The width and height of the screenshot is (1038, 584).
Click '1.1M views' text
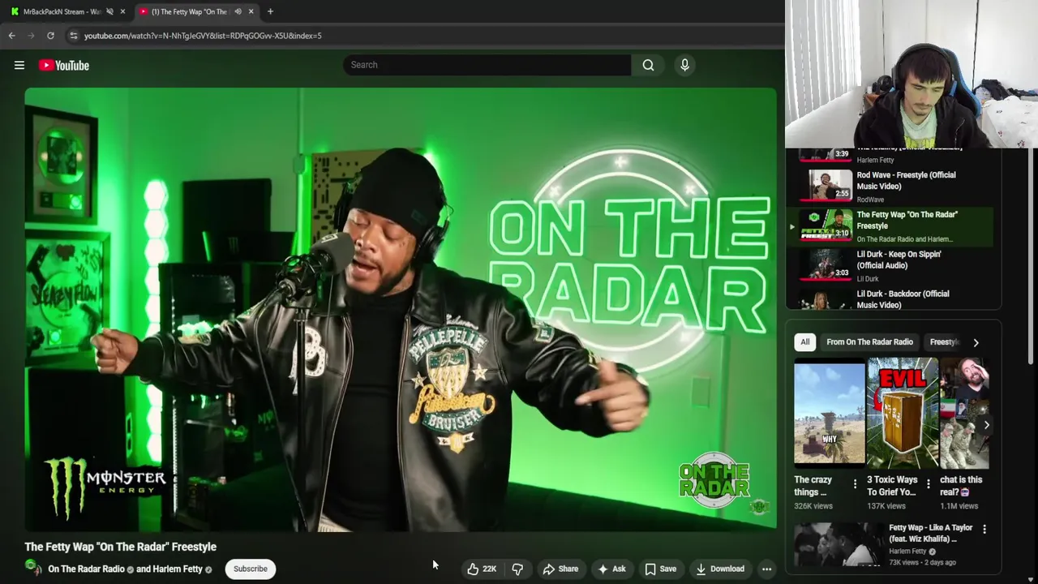coord(959,506)
